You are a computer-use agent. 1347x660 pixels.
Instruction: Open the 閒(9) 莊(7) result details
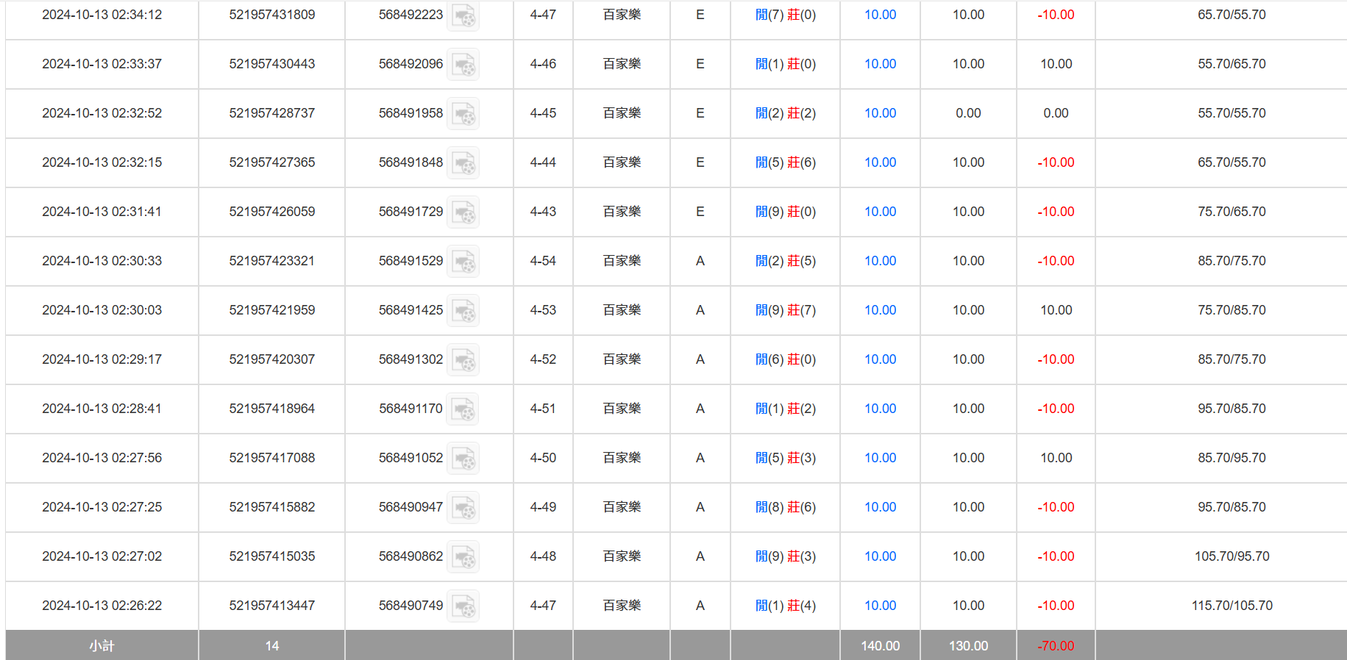click(785, 310)
